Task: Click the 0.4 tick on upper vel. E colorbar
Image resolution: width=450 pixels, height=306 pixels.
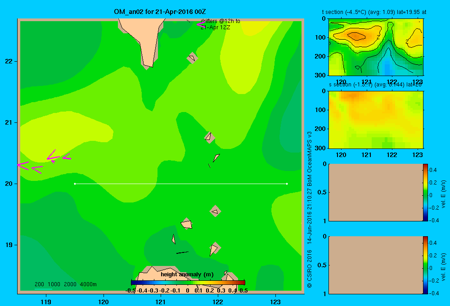Action: click(x=433, y=170)
